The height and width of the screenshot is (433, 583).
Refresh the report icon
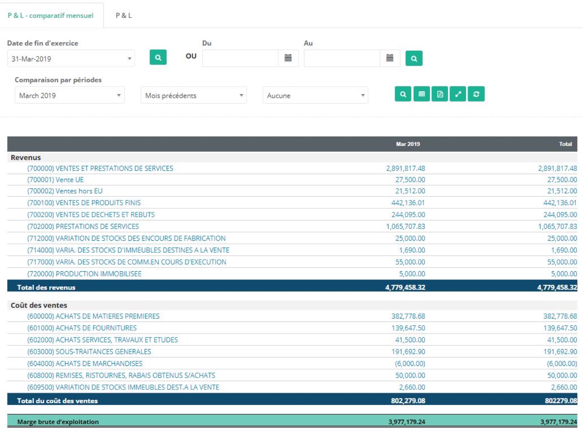pyautogui.click(x=476, y=94)
